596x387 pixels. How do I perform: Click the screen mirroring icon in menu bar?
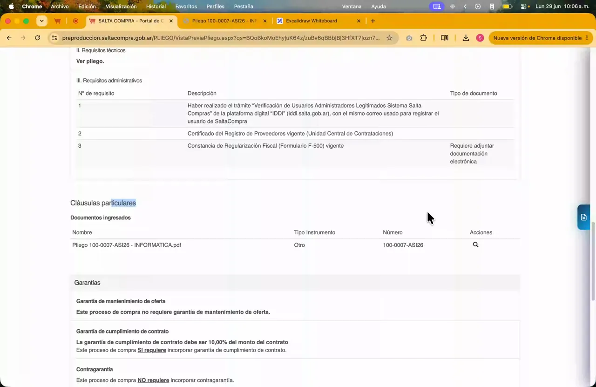437,7
